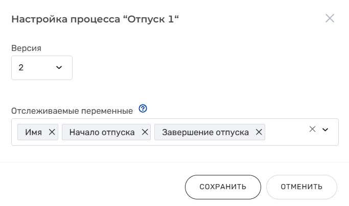Screen dimensions: 349x206
Task: Remove the "Начало отпуска" tag
Action: point(145,132)
